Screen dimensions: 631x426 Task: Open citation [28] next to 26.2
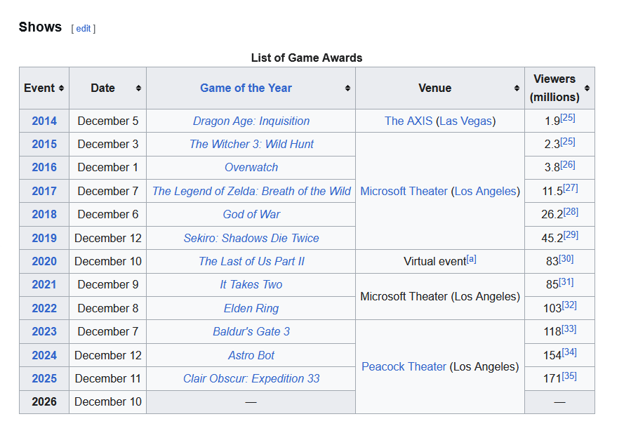571,212
